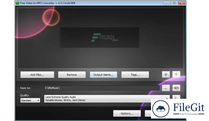
Task: Expand the Standard quality dropdown
Action: [x=30, y=100]
